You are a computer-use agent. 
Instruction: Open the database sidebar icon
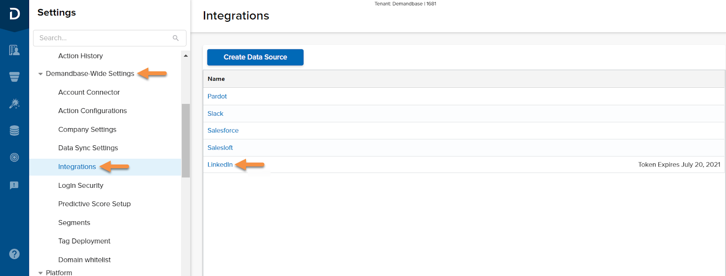(15, 131)
